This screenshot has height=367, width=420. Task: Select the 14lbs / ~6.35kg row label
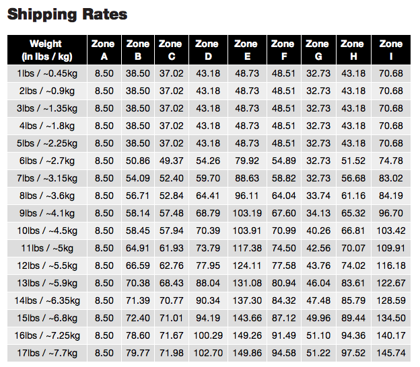(46, 300)
